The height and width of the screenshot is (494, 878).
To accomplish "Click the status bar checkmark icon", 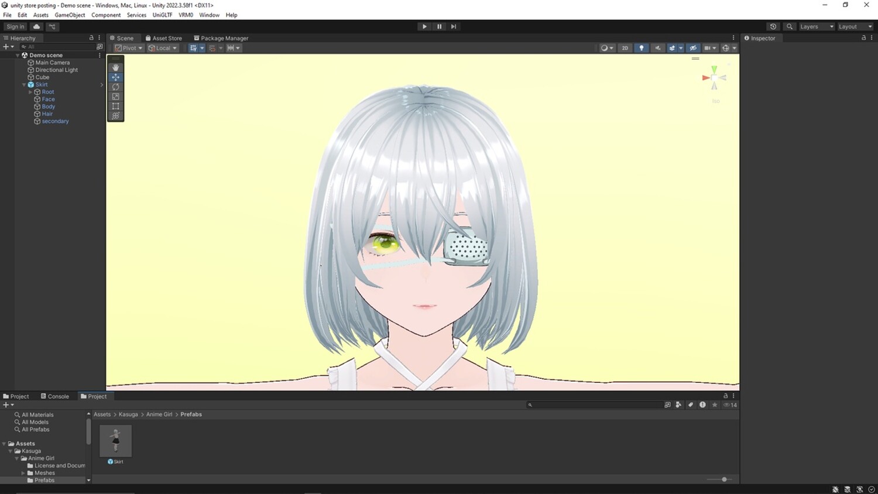I will [872, 489].
